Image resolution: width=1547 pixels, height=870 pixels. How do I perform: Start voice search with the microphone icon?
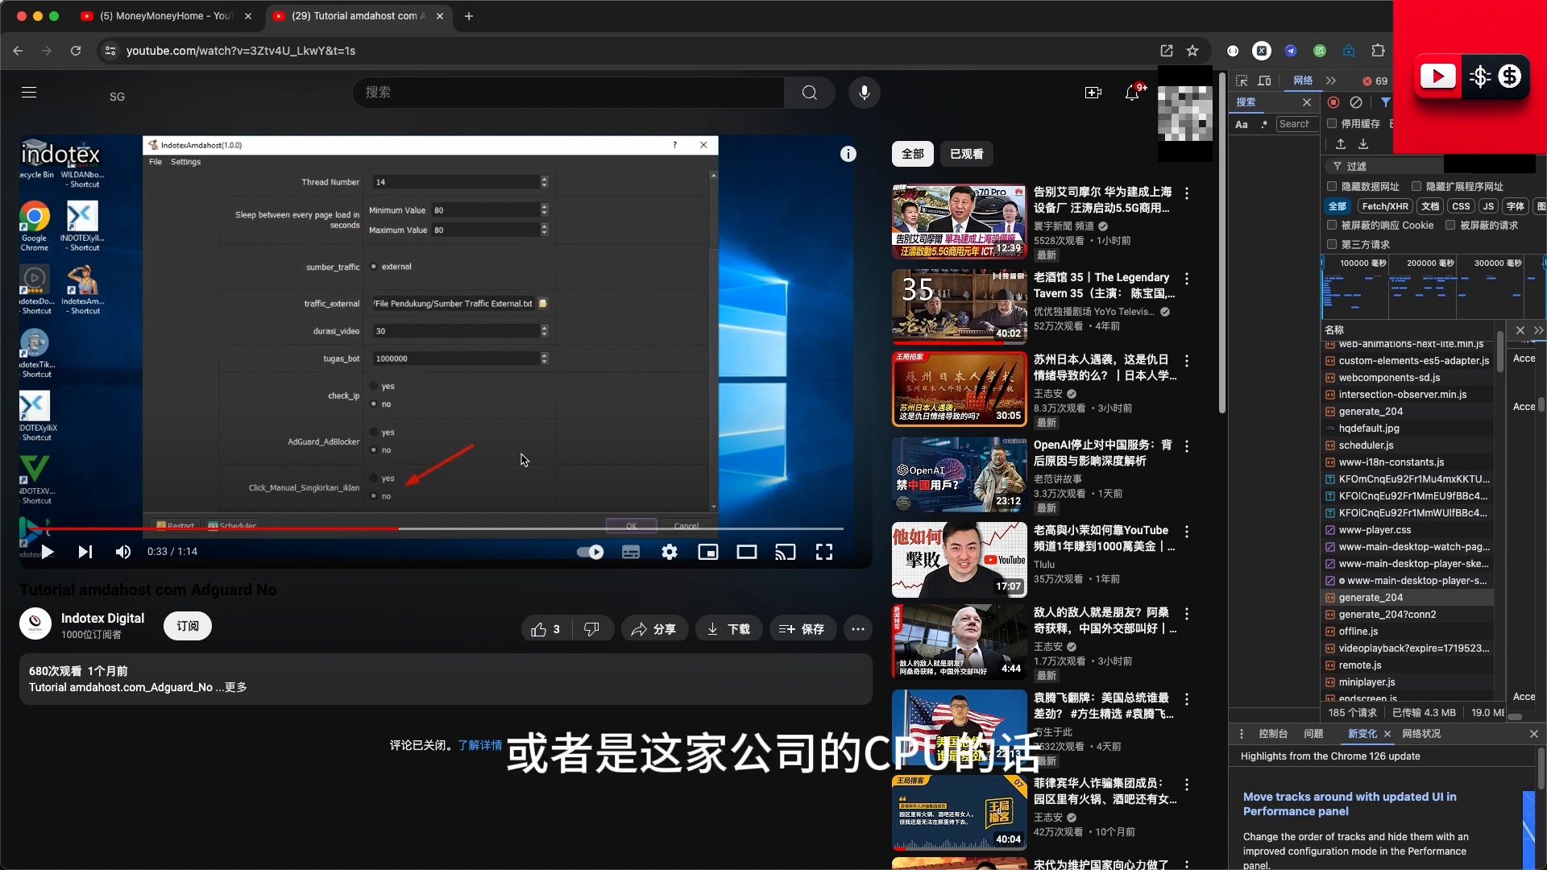tap(864, 93)
